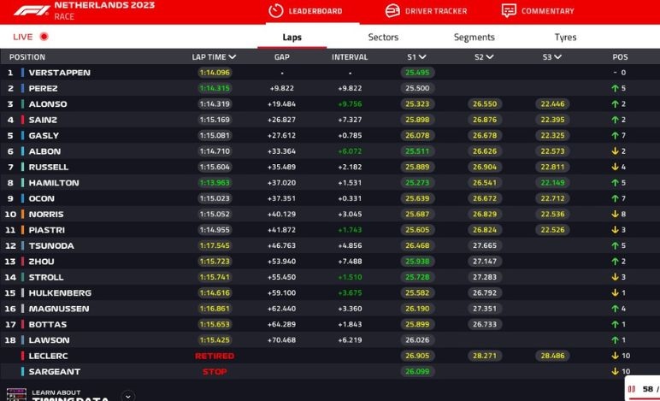The height and width of the screenshot is (401, 660).
Task: Click the pause icon beside lap counter
Action: pos(632,390)
